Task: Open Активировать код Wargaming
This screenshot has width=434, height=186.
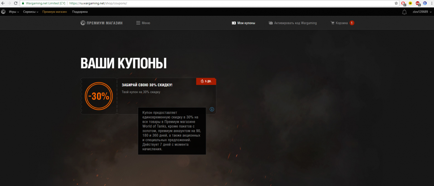Action: [x=295, y=23]
